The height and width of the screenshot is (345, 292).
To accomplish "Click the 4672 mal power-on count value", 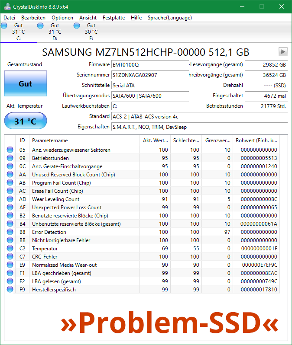I will click(266, 96).
